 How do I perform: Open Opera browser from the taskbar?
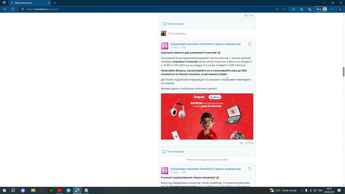[42, 190]
